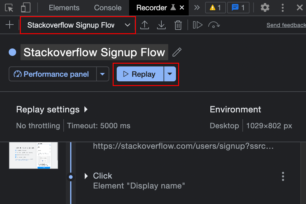306x204 pixels.
Task: Follow the Send feedback link
Action: tap(286, 25)
